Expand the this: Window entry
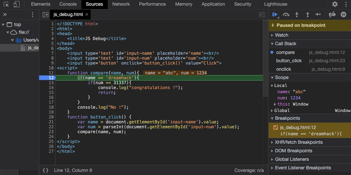 coord(275,104)
